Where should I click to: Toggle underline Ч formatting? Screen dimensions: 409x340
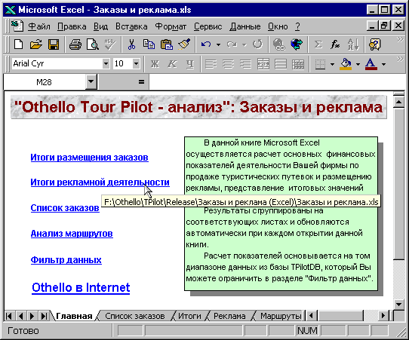click(190, 64)
